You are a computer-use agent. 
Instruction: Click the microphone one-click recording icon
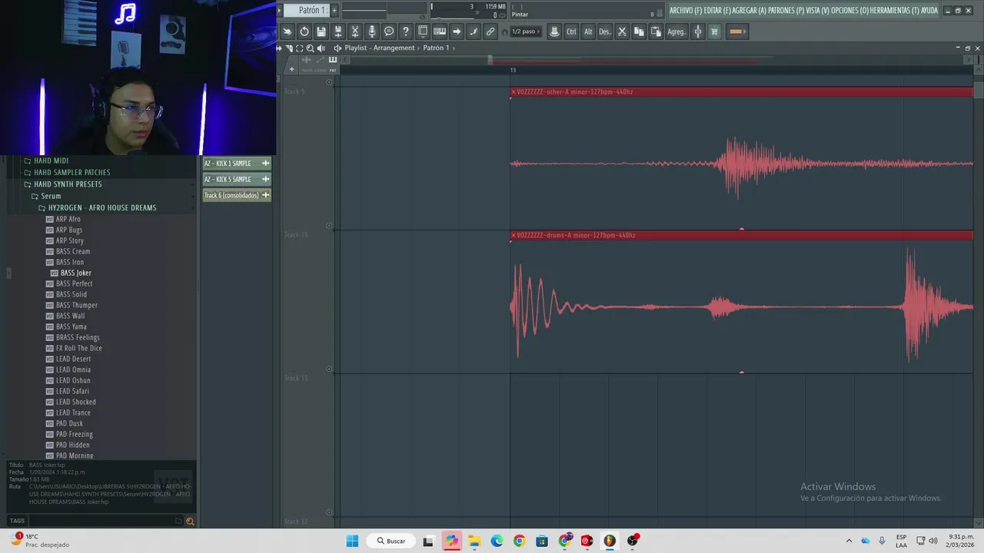click(372, 31)
